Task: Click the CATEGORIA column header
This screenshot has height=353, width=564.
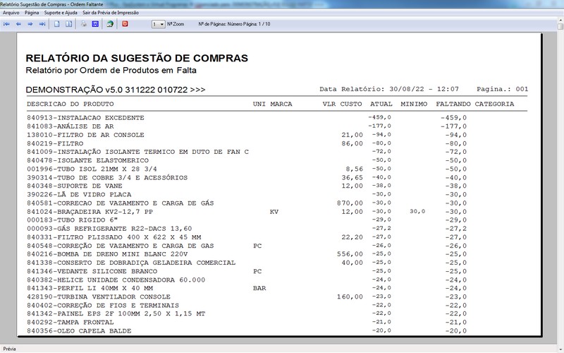Action: [x=495, y=104]
